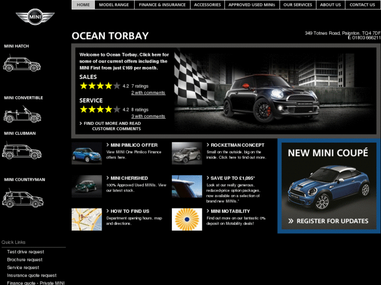
Task: Click the Sales star rating
Action: (100, 86)
